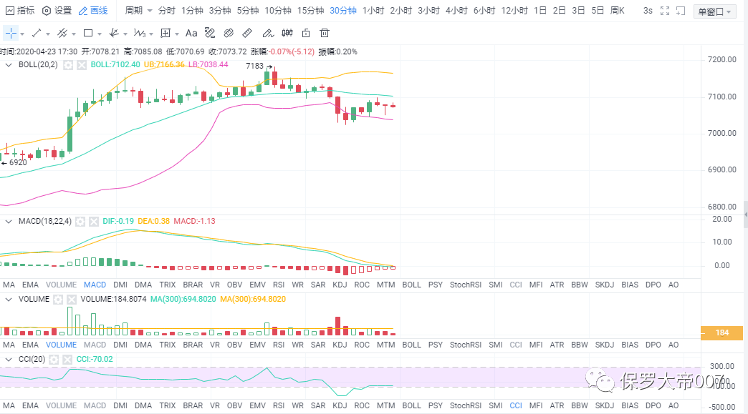Image resolution: width=748 pixels, height=414 pixels.
Task: Select the trend line drawing tool
Action: (x=37, y=33)
